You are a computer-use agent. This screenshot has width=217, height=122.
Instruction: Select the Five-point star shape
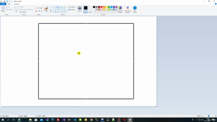point(56,12)
